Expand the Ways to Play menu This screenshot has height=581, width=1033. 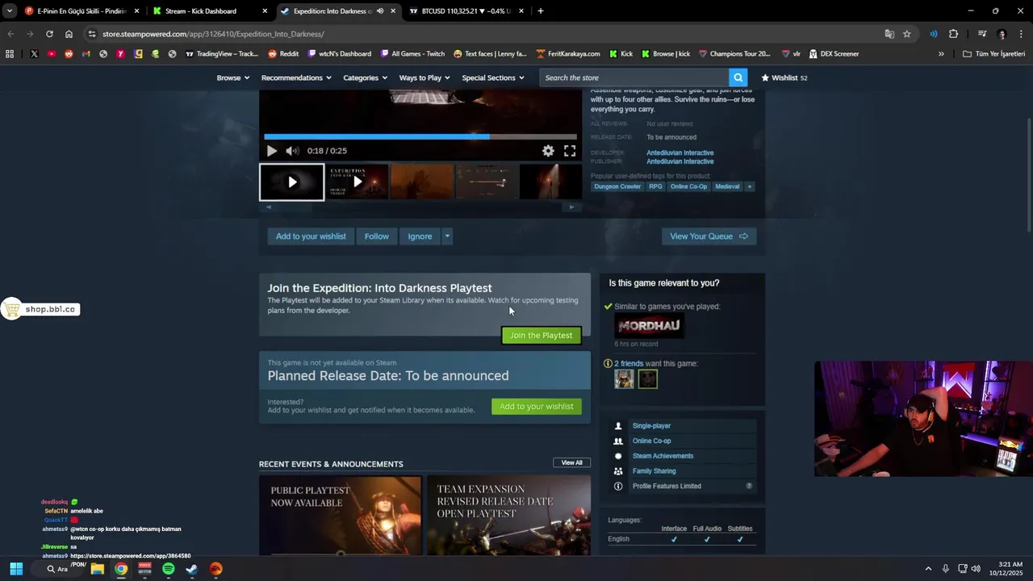[424, 77]
